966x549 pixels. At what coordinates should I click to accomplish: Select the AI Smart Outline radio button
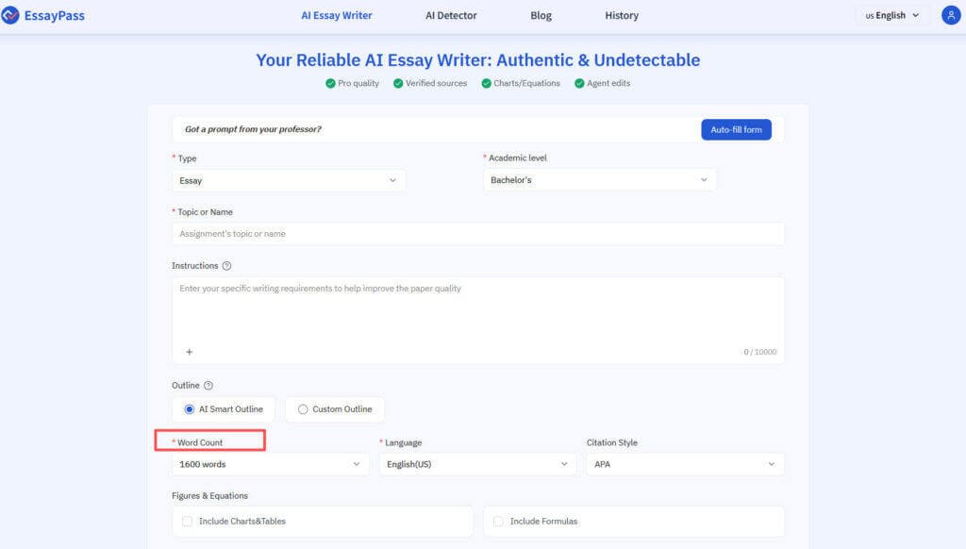pos(189,409)
